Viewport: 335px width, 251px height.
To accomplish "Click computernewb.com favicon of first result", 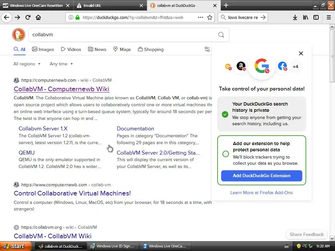I will pos(16,80).
